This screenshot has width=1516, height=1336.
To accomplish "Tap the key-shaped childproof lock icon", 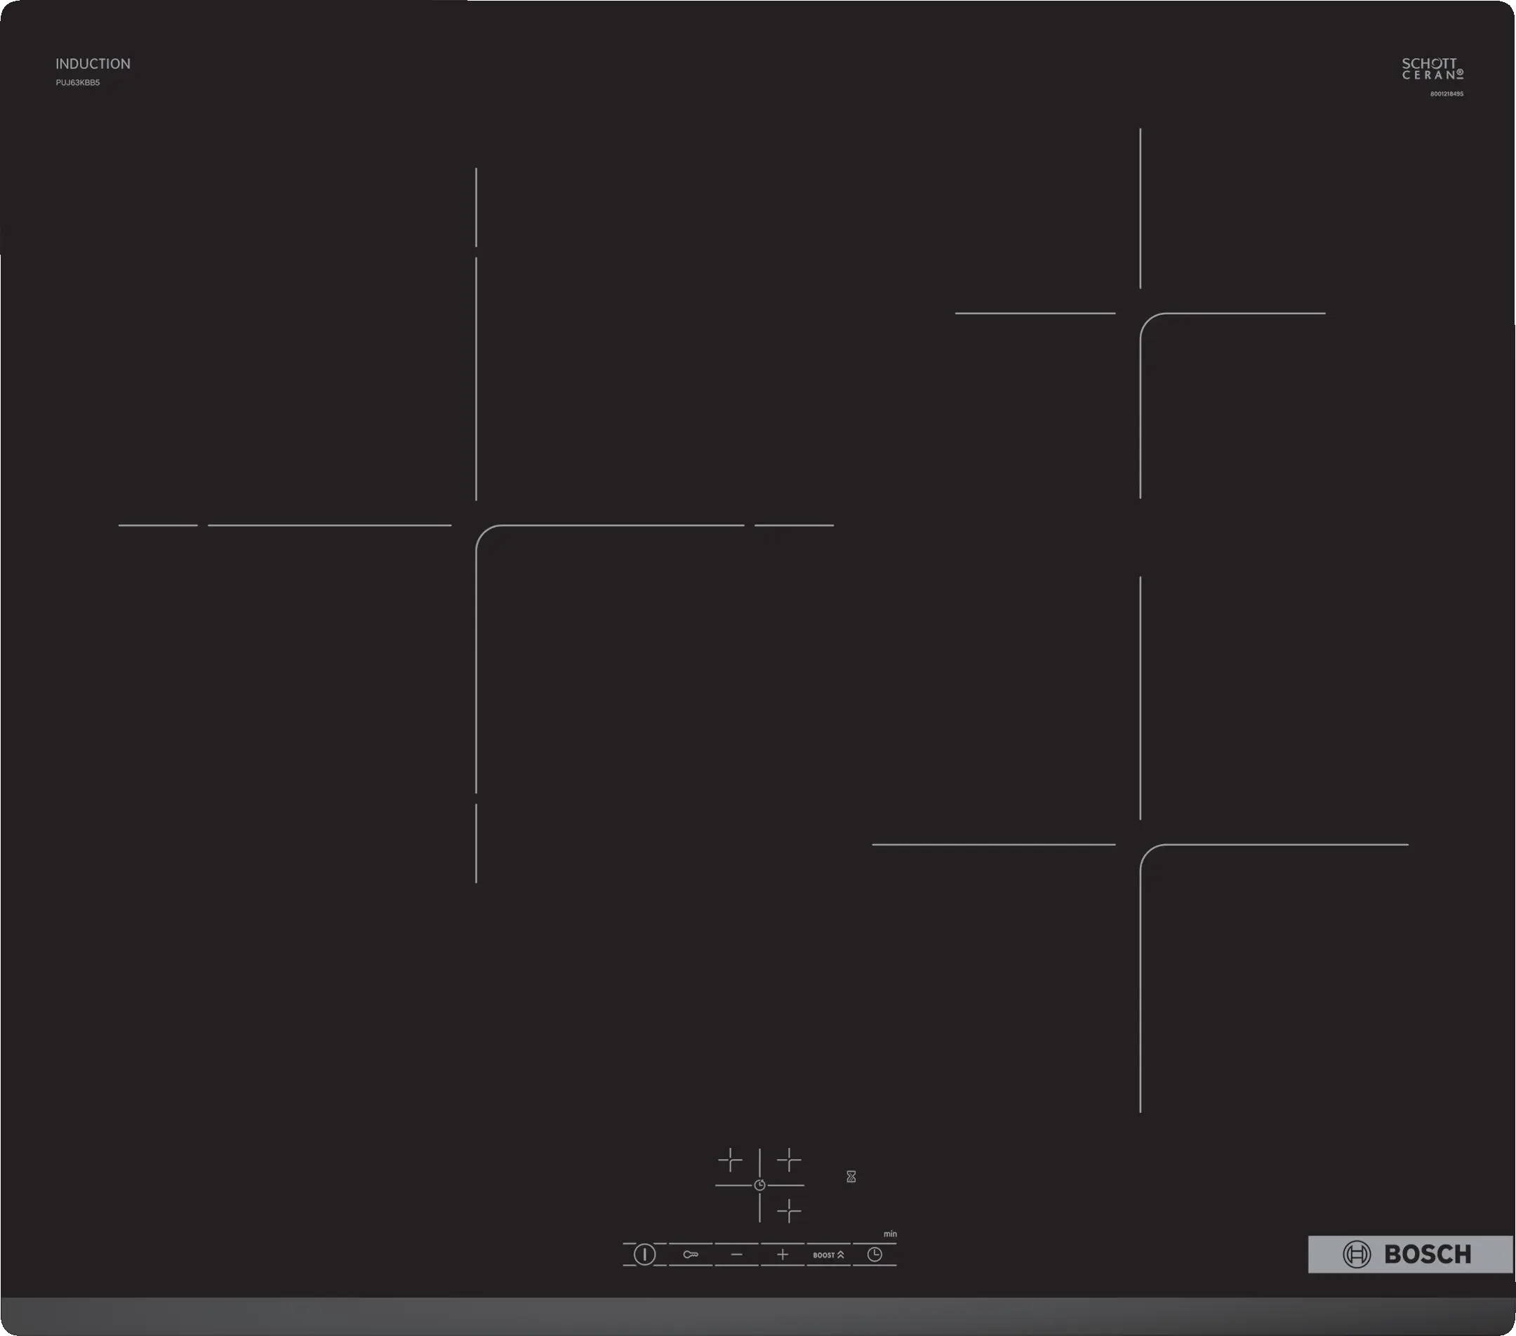I will click(x=691, y=1255).
